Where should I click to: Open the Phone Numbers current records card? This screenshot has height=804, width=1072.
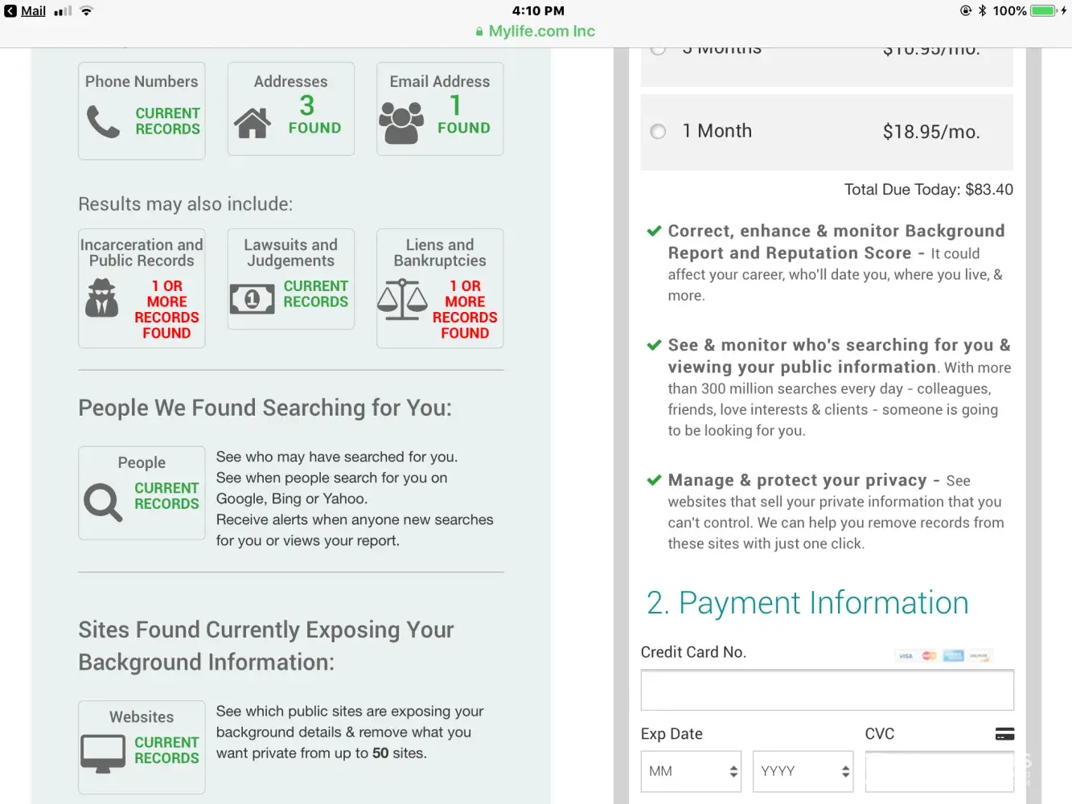coord(142,111)
